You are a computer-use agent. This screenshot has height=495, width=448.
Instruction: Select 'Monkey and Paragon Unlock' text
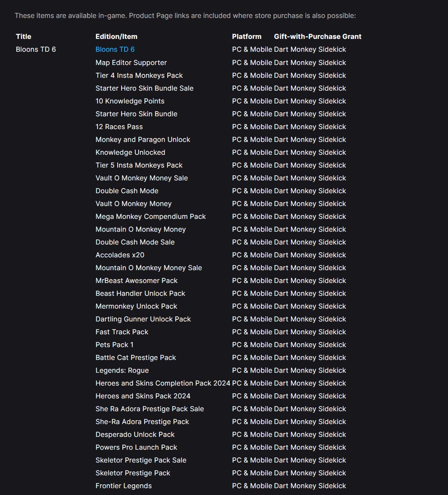click(143, 139)
